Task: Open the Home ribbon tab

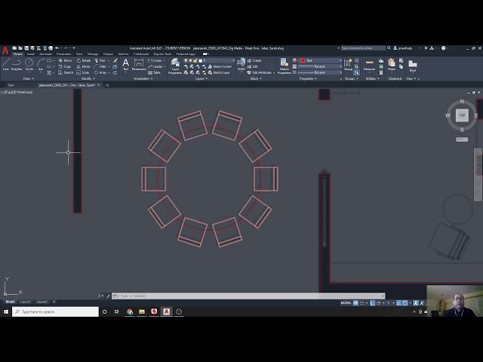Action: [x=18, y=54]
